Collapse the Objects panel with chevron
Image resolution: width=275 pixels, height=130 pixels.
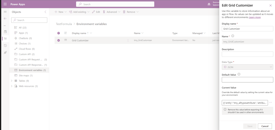(45, 12)
